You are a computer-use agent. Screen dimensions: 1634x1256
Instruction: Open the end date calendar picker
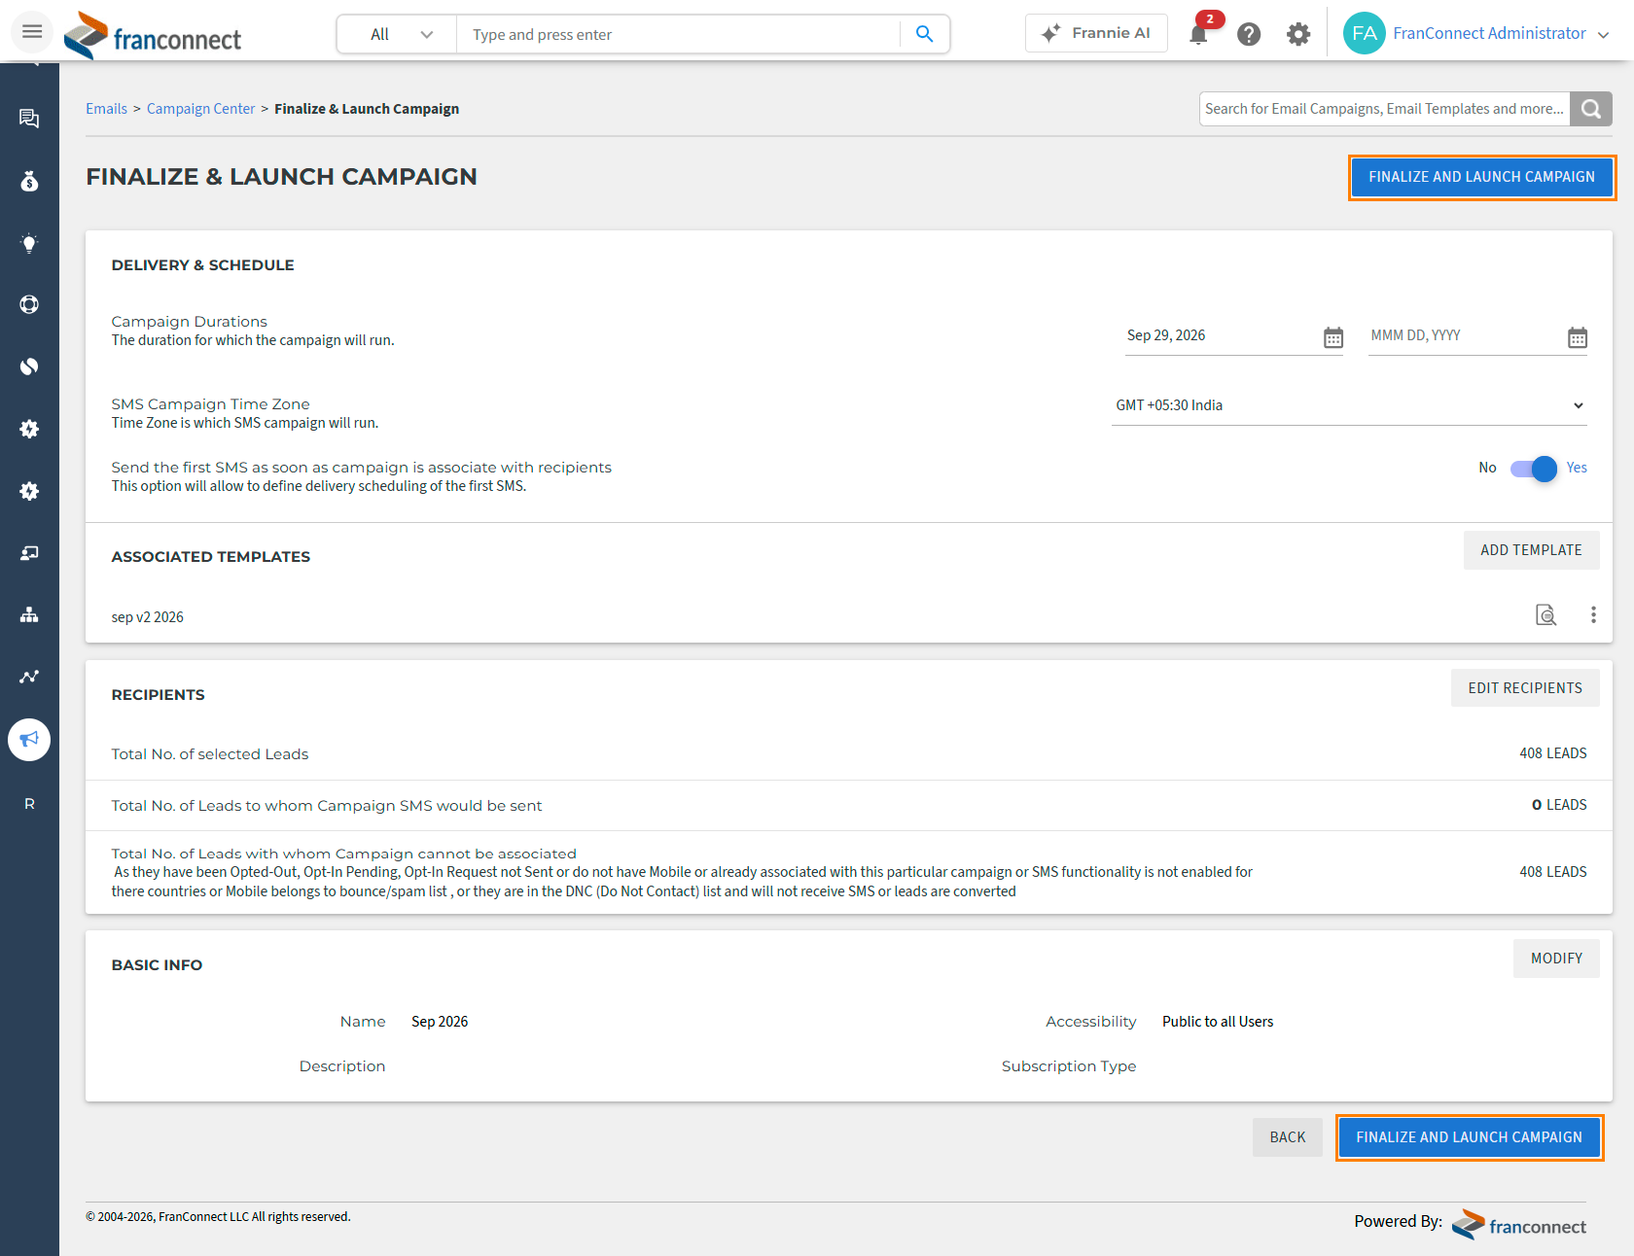click(1578, 337)
